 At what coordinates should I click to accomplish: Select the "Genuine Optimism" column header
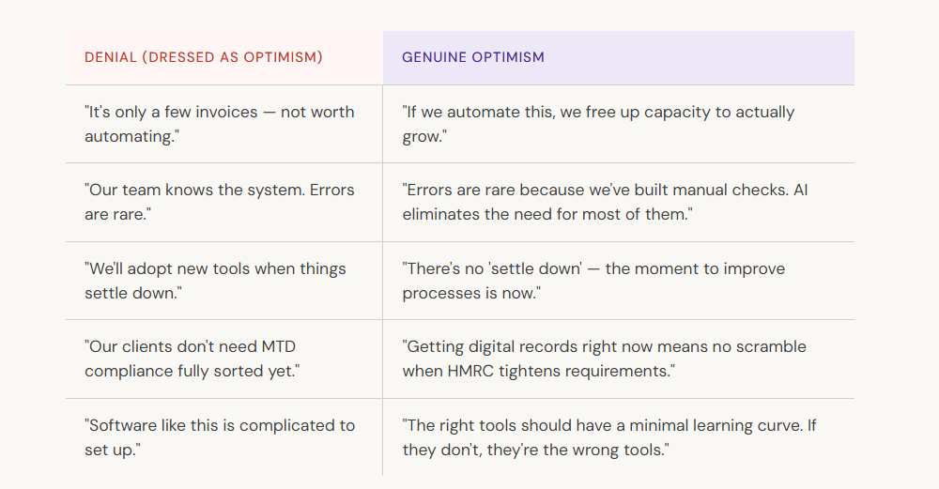pyautogui.click(x=473, y=57)
